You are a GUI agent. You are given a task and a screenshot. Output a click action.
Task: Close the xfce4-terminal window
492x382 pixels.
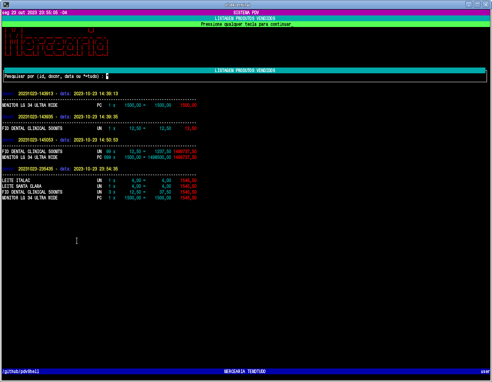pos(486,5)
